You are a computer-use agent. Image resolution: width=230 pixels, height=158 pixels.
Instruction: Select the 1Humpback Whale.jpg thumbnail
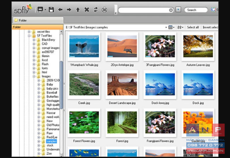pos(84,46)
